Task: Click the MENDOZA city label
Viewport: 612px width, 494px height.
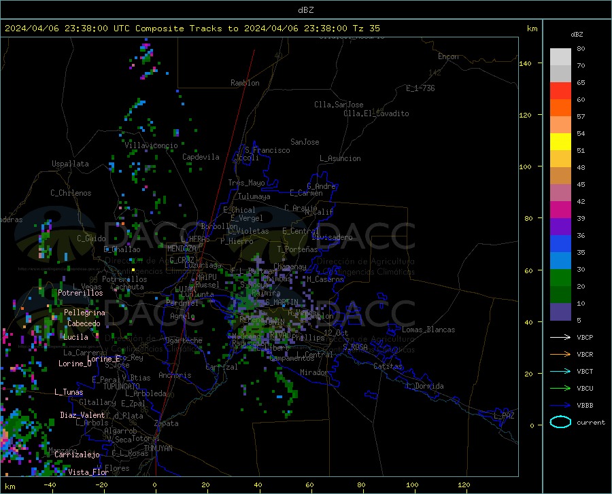Action: (182, 249)
